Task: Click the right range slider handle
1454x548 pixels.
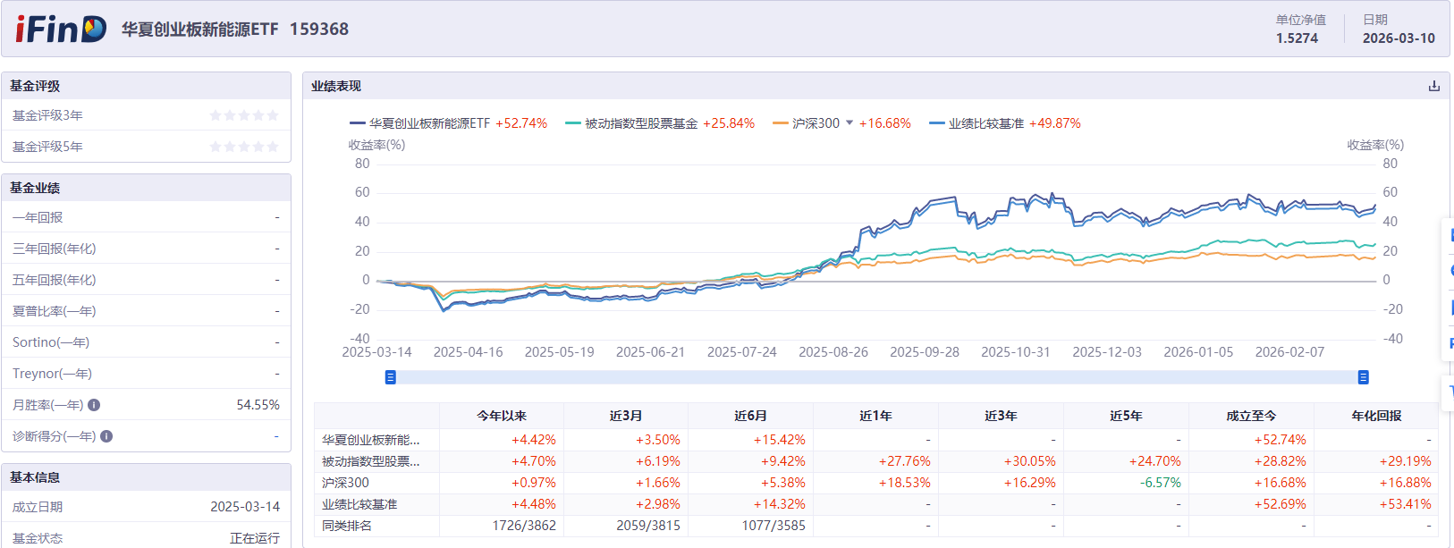Action: coord(1363,377)
